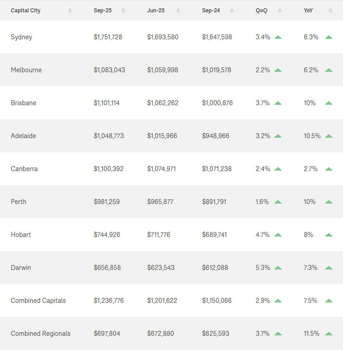Click green up arrow for Hobart QoQ
The width and height of the screenshot is (343, 350).
coord(278,235)
